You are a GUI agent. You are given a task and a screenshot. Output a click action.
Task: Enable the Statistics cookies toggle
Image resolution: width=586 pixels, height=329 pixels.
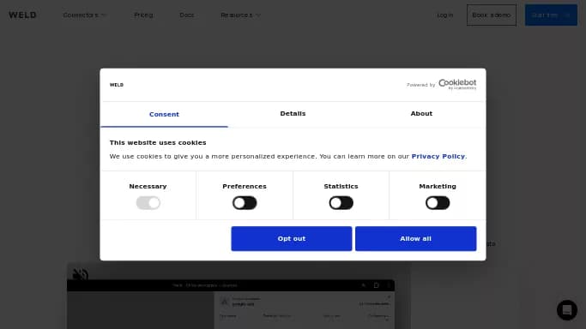pyautogui.click(x=341, y=203)
